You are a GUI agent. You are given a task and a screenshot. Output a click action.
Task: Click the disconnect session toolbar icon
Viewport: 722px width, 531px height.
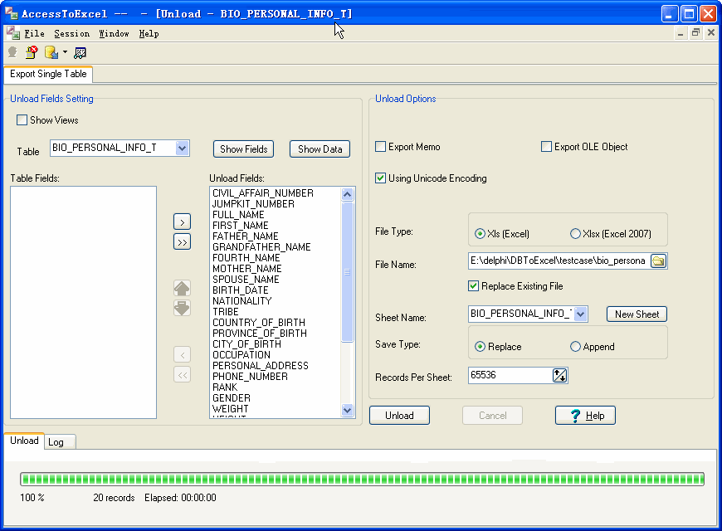click(x=32, y=52)
